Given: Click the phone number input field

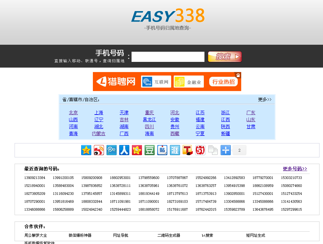Looking at the screenshot, I should [168, 57].
